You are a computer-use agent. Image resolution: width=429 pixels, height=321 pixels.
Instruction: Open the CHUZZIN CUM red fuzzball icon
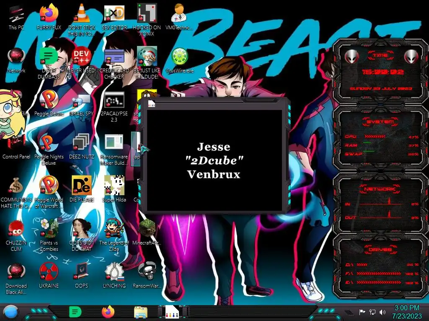(16, 236)
